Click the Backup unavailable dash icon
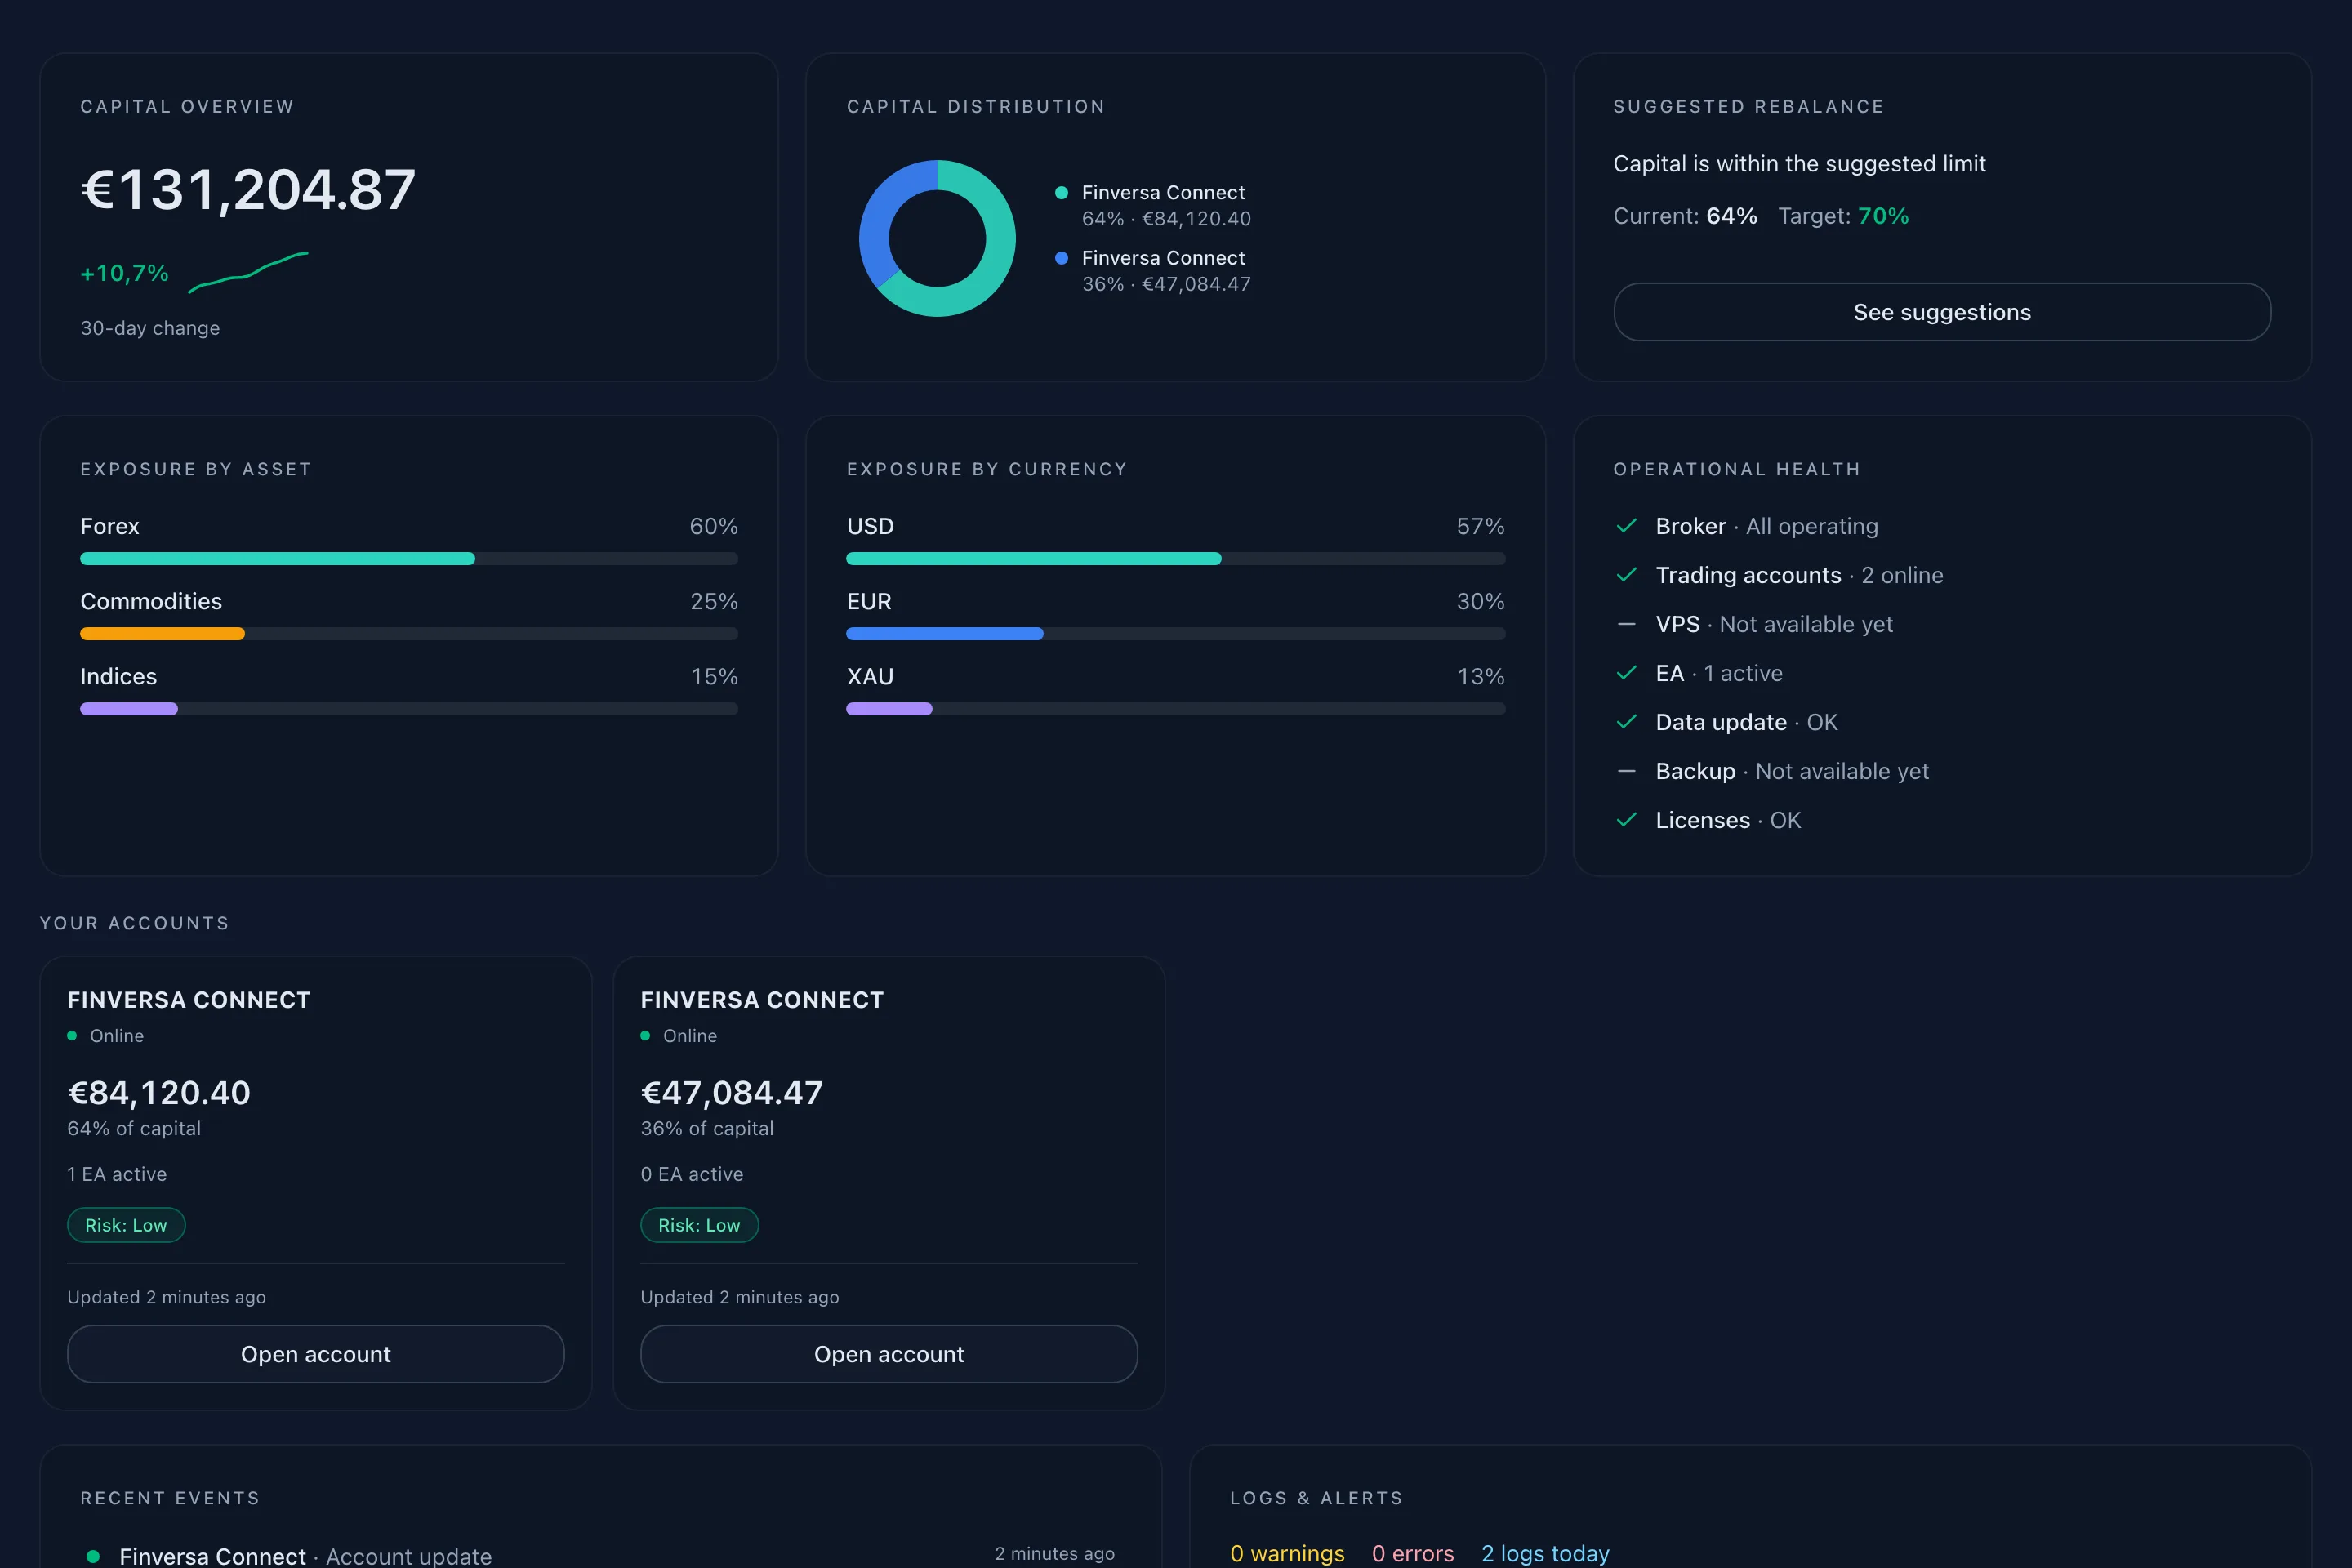The width and height of the screenshot is (2352, 1568). click(x=1626, y=771)
